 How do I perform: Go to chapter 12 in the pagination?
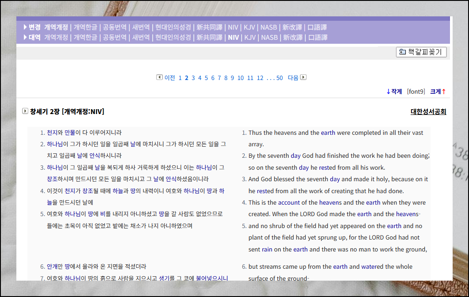tap(260, 78)
